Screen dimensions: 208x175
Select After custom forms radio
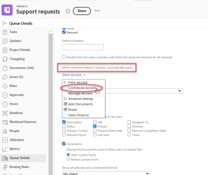point(68,154)
